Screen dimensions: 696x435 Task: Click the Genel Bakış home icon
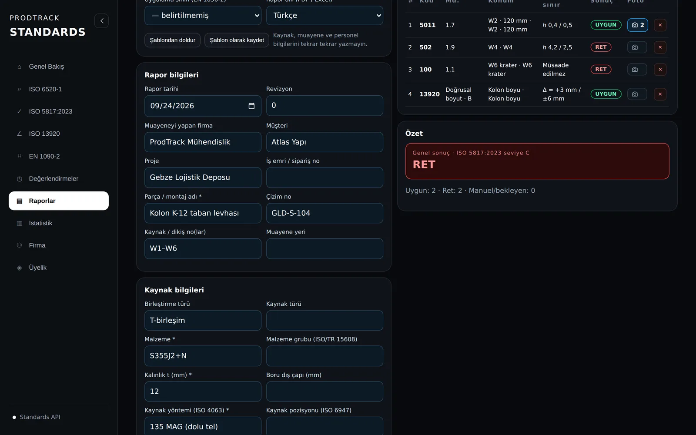click(x=19, y=67)
